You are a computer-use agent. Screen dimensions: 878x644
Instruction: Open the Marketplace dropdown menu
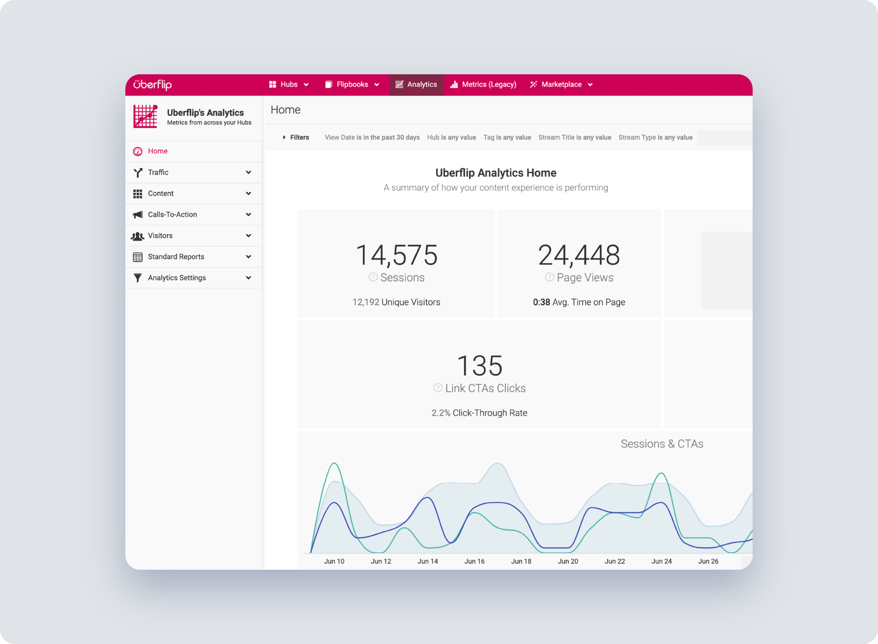(561, 84)
